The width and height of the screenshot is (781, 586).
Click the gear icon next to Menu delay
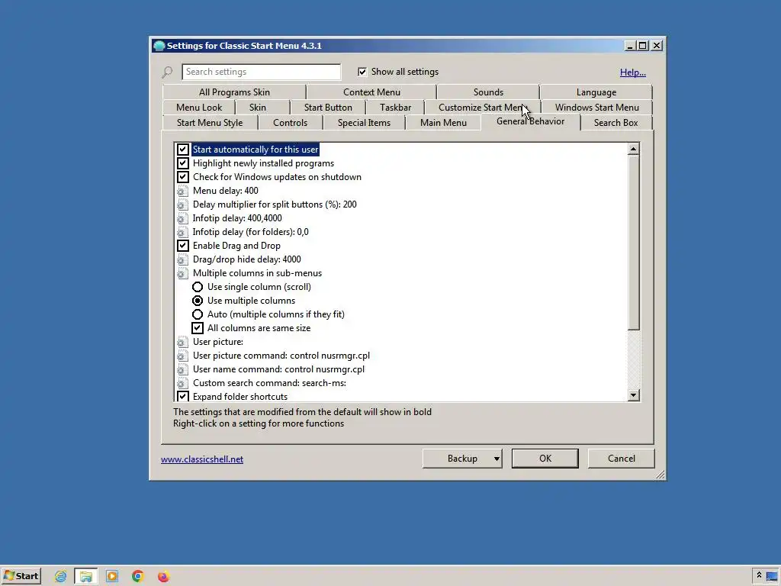[x=182, y=191]
